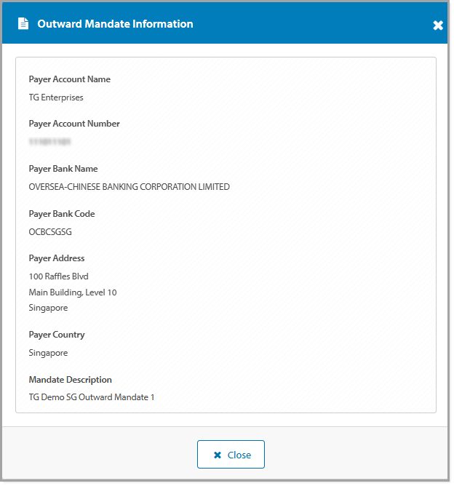This screenshot has height=486, width=454.
Task: Click the Payer Country label
Action: [57, 335]
